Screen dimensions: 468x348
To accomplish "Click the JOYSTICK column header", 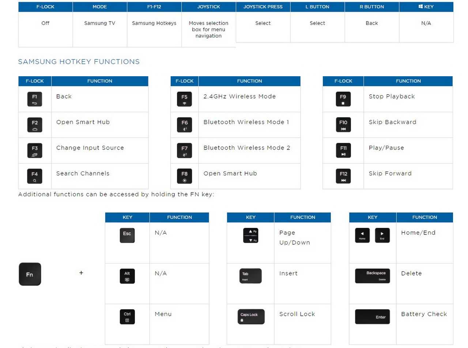I will tap(208, 7).
